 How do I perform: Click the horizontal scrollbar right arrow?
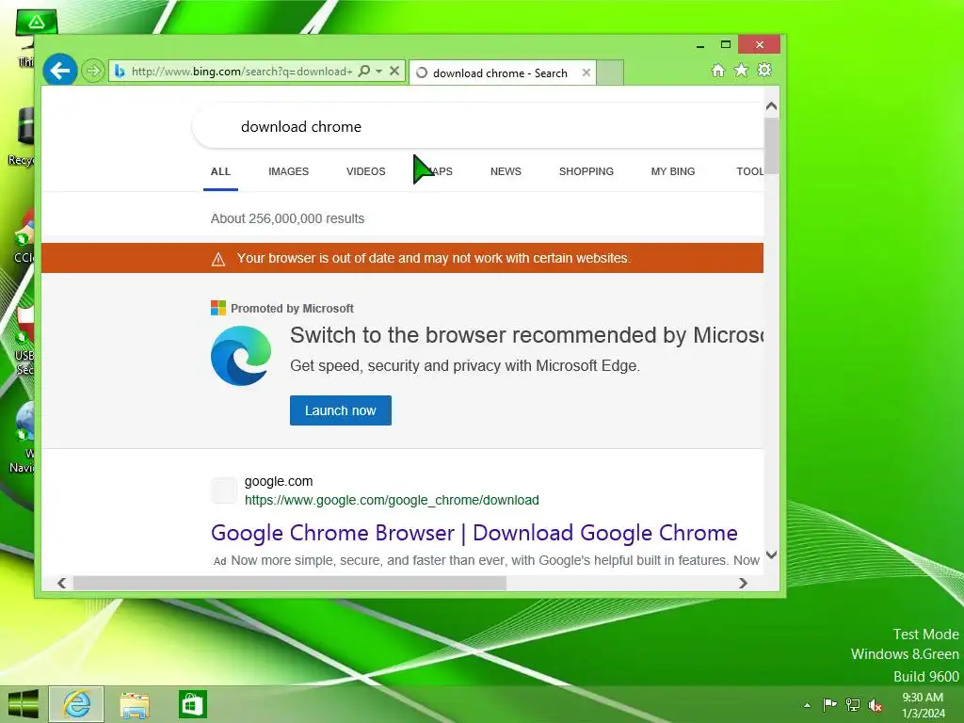tap(744, 583)
